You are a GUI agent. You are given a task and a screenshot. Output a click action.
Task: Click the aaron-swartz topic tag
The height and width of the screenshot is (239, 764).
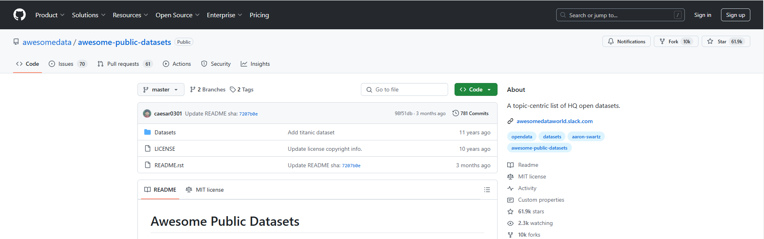click(586, 137)
